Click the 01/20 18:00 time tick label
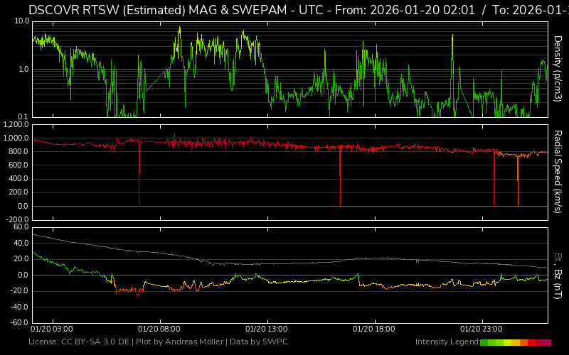This screenshot has height=355, width=569. (373, 329)
